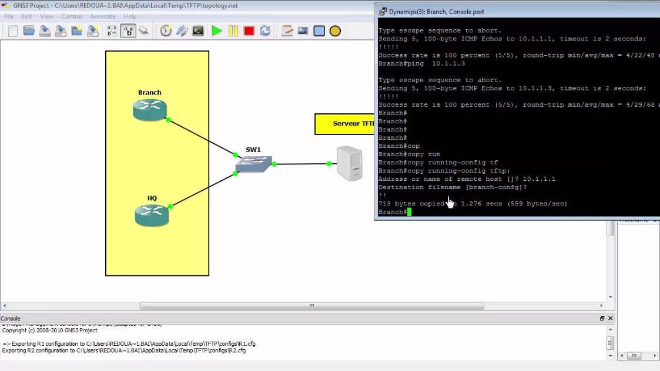Open the snapshot clock icon
This screenshot has height=371, width=660.
(x=166, y=31)
